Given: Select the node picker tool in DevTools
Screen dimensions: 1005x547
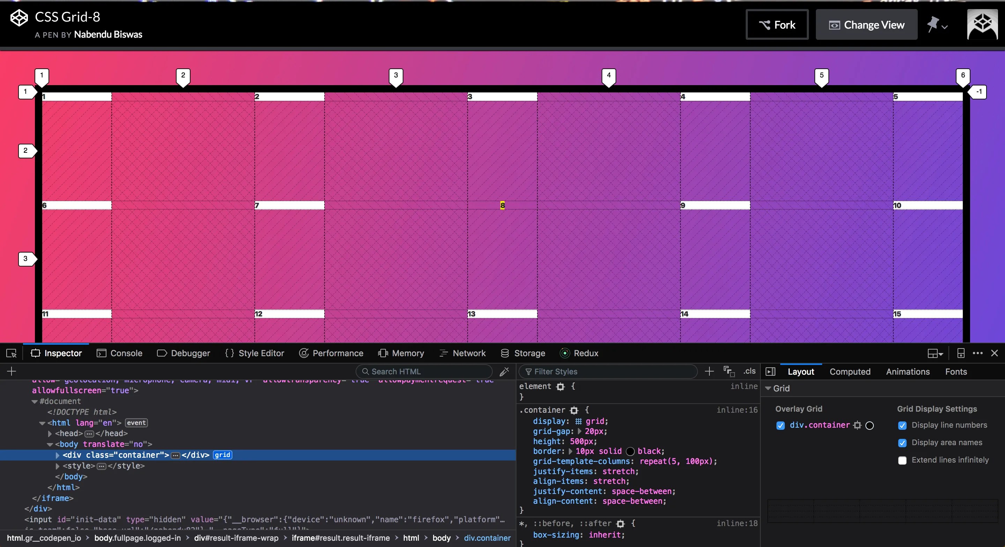Looking at the screenshot, I should [11, 353].
